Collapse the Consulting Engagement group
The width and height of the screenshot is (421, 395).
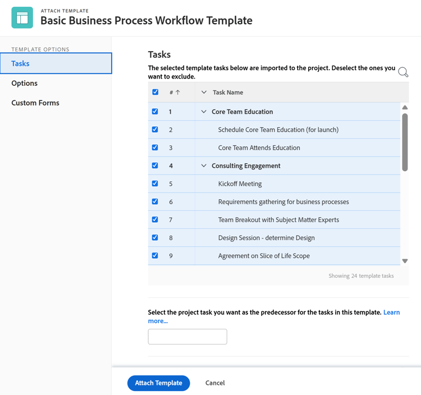pos(204,166)
